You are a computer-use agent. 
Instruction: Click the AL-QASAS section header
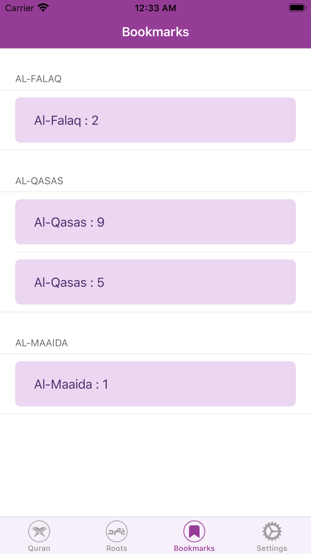click(40, 181)
